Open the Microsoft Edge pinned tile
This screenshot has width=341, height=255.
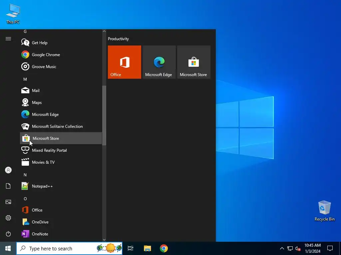point(159,62)
